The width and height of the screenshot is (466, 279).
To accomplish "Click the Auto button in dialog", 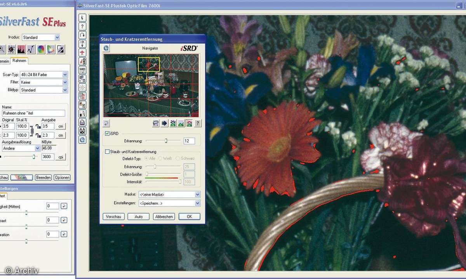I will pos(139,217).
